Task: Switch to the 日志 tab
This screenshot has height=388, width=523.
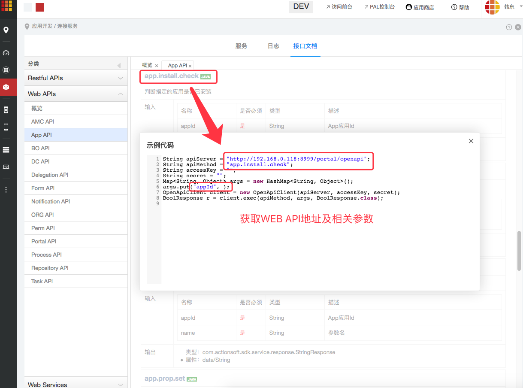Action: point(273,45)
